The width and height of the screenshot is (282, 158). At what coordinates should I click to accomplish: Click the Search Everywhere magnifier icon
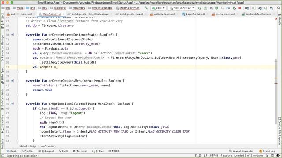click(x=278, y=8)
